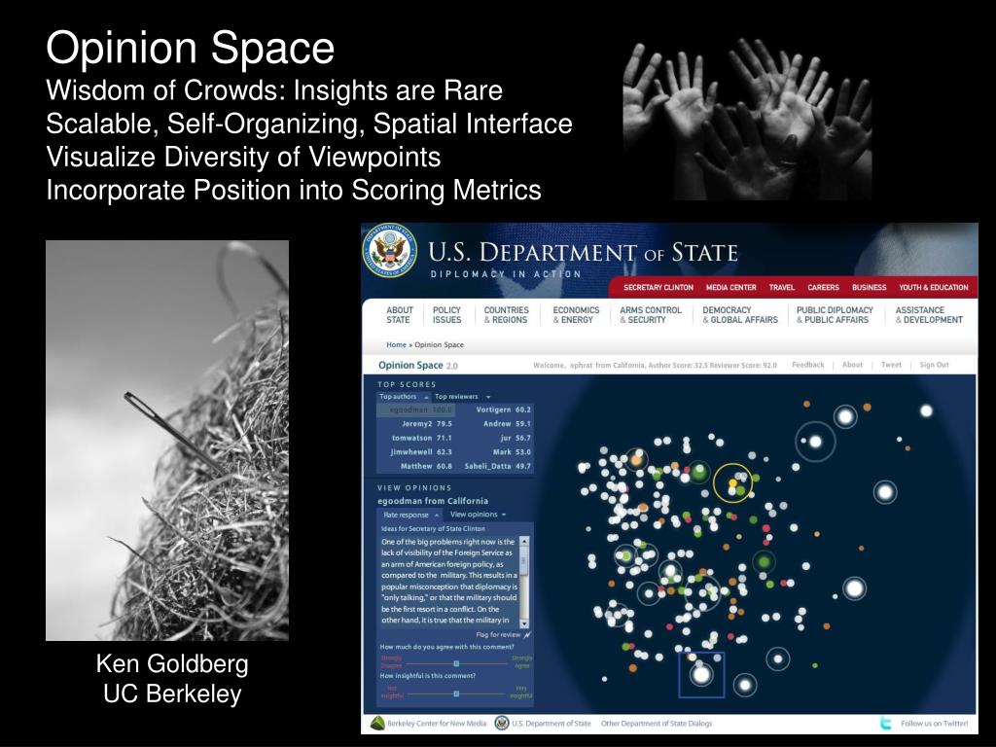Select jur 56.7 in top scores
The width and height of the screenshot is (996, 747).
point(516,439)
